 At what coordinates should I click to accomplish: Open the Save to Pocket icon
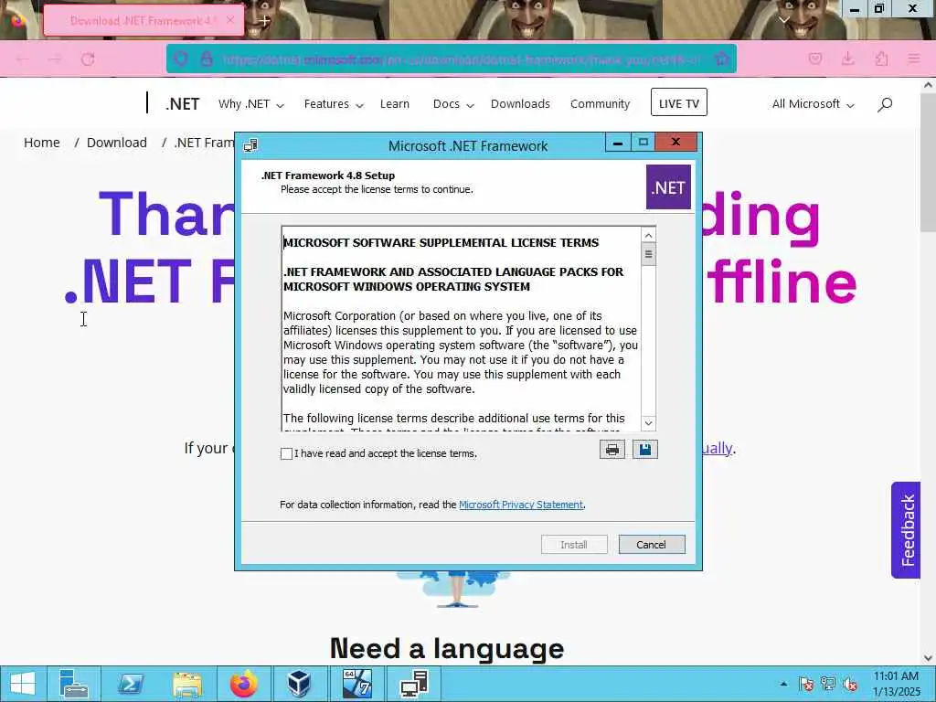click(x=815, y=58)
